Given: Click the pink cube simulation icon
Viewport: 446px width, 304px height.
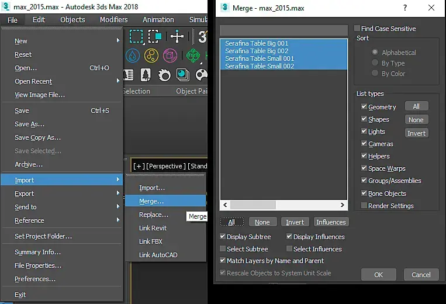Looking at the screenshot, I should point(170,56).
